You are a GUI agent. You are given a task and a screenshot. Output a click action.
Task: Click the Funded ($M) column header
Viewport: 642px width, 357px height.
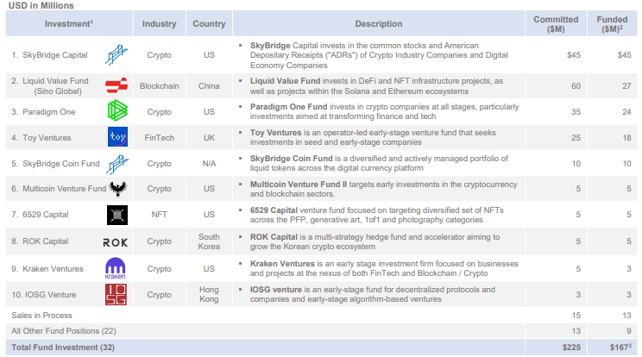[x=613, y=23]
